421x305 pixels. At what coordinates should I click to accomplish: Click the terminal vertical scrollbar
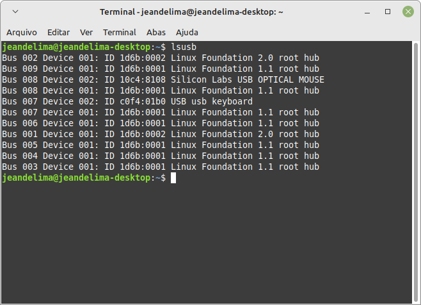(416, 172)
